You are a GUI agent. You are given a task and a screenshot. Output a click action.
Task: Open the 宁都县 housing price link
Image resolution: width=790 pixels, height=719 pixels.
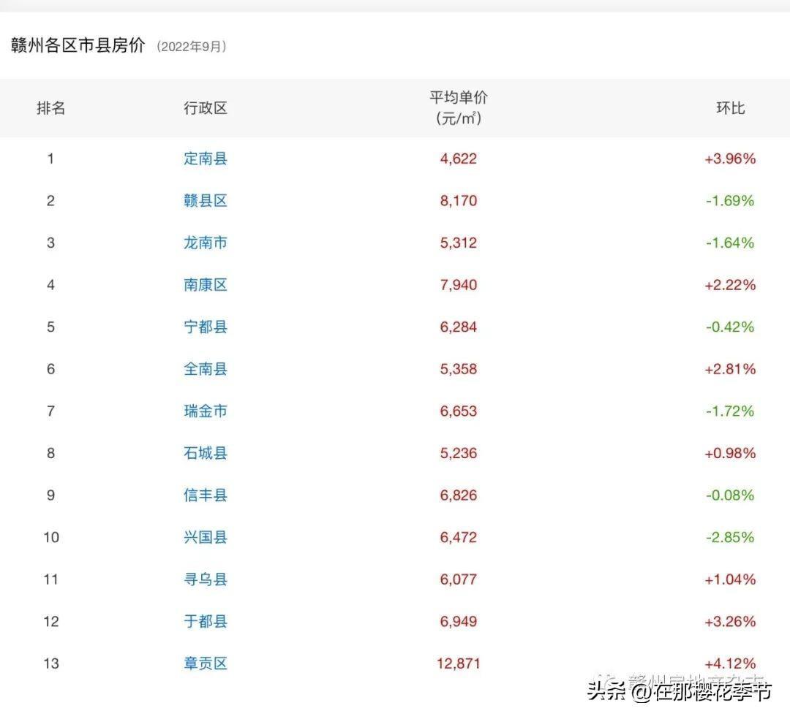click(x=205, y=327)
